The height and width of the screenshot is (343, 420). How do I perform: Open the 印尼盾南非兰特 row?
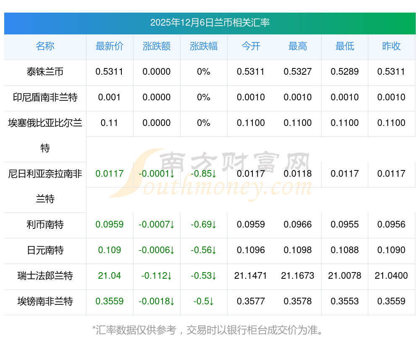[x=45, y=97]
